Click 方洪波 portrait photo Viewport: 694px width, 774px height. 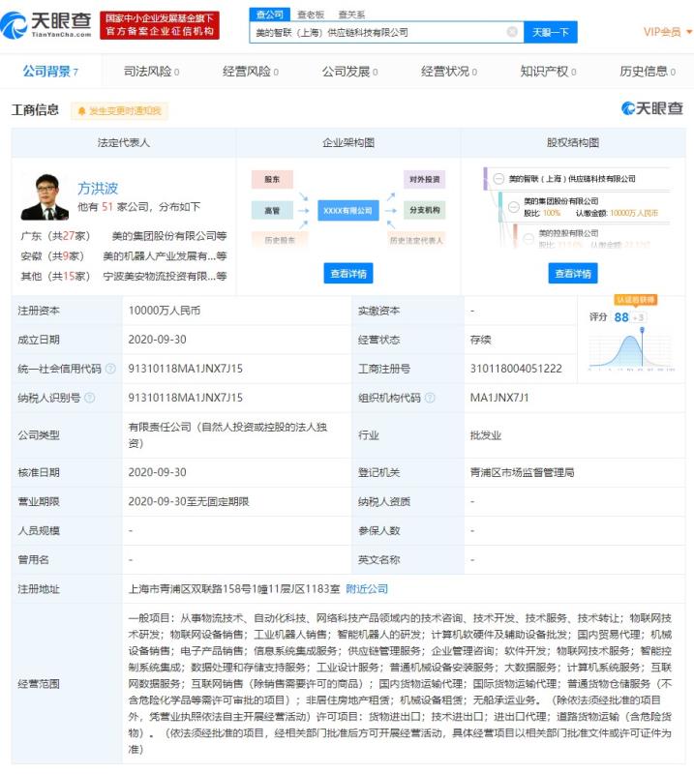[45, 196]
